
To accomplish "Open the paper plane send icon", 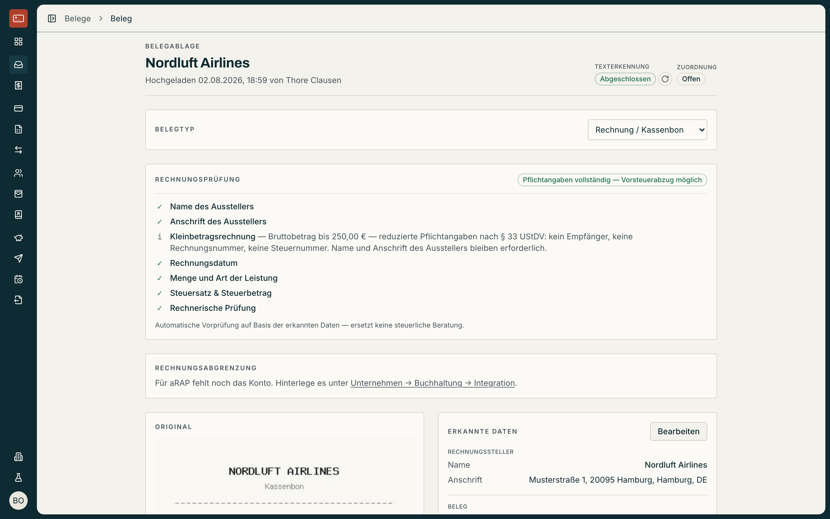I will coord(18,258).
